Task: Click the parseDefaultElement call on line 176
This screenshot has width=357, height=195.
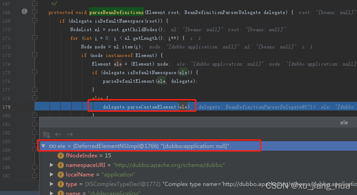Action: pos(129,81)
